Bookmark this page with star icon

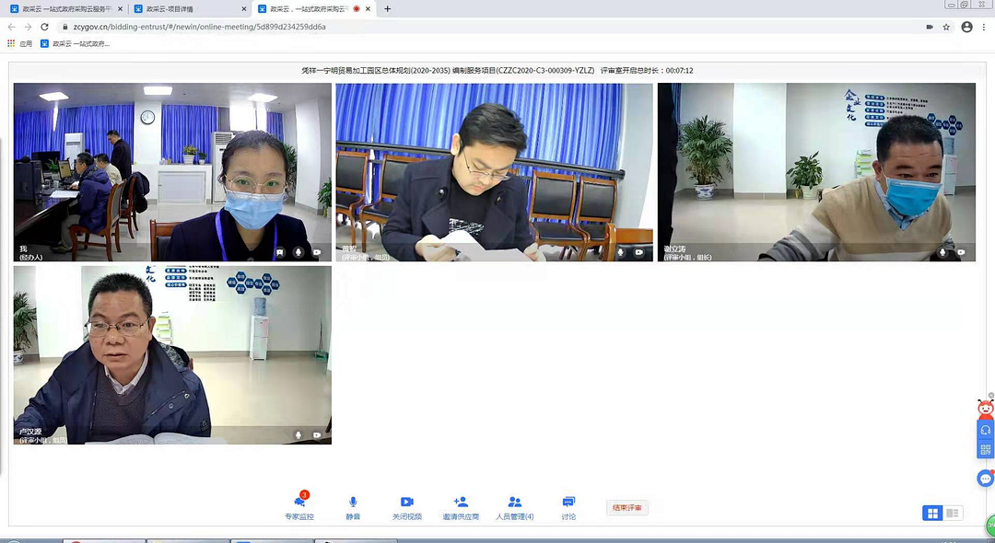(x=946, y=27)
